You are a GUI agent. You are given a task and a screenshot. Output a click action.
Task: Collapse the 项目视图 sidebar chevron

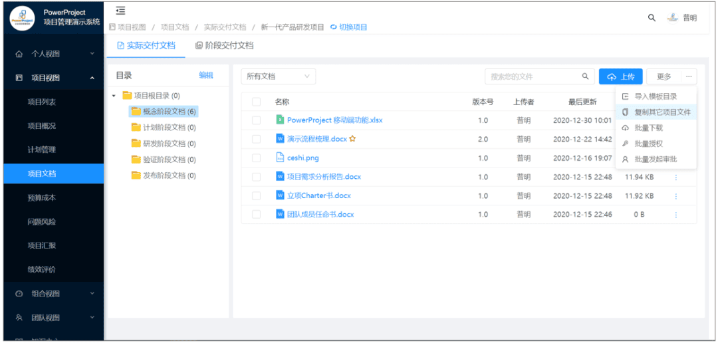coord(92,78)
